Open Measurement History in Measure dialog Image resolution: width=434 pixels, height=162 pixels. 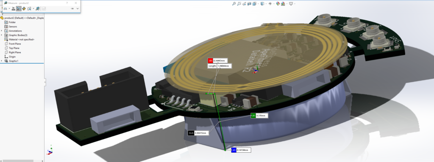click(38, 8)
